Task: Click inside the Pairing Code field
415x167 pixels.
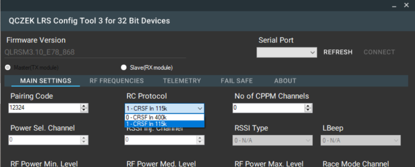Action: point(45,108)
